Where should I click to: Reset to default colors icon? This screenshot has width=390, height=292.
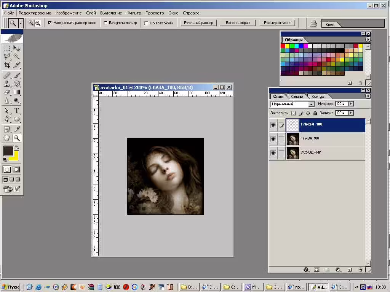click(5, 159)
